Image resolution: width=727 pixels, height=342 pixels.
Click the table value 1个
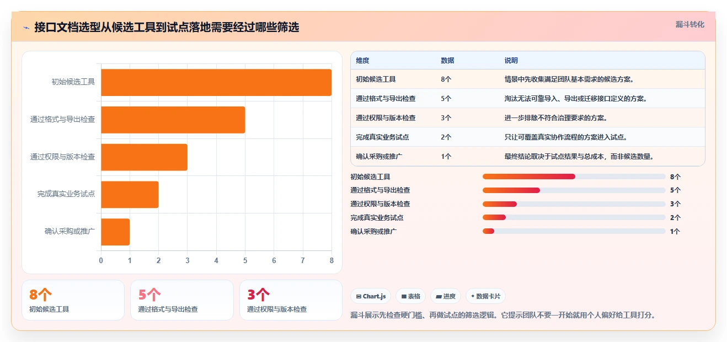coord(446,157)
